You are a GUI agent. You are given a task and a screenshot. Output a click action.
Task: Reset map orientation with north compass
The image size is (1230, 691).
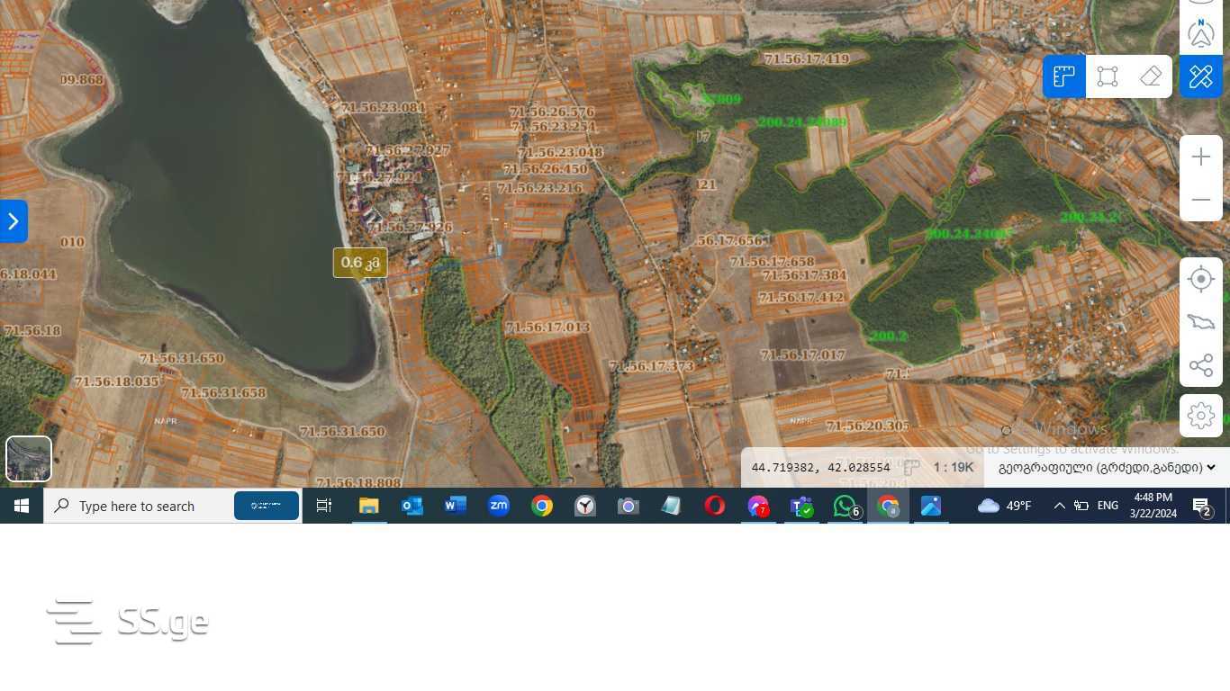tap(1201, 33)
